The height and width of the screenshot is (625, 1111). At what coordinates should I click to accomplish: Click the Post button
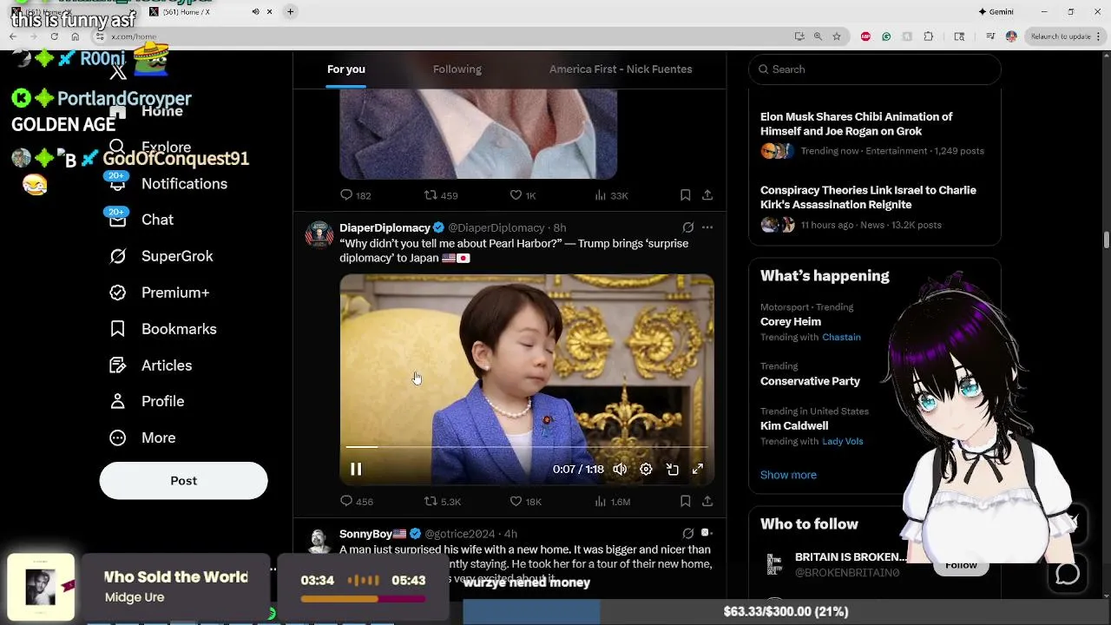point(183,480)
